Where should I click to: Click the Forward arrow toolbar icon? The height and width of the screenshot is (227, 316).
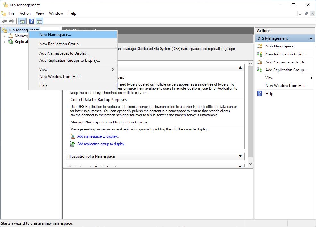[12, 21]
